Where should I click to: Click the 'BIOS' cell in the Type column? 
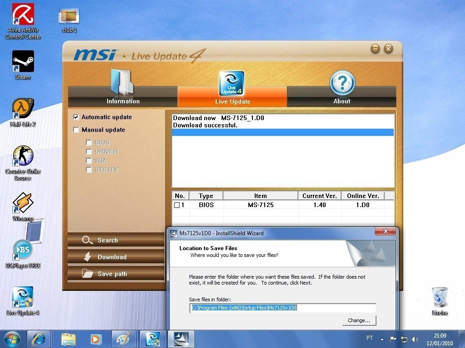[206, 205]
